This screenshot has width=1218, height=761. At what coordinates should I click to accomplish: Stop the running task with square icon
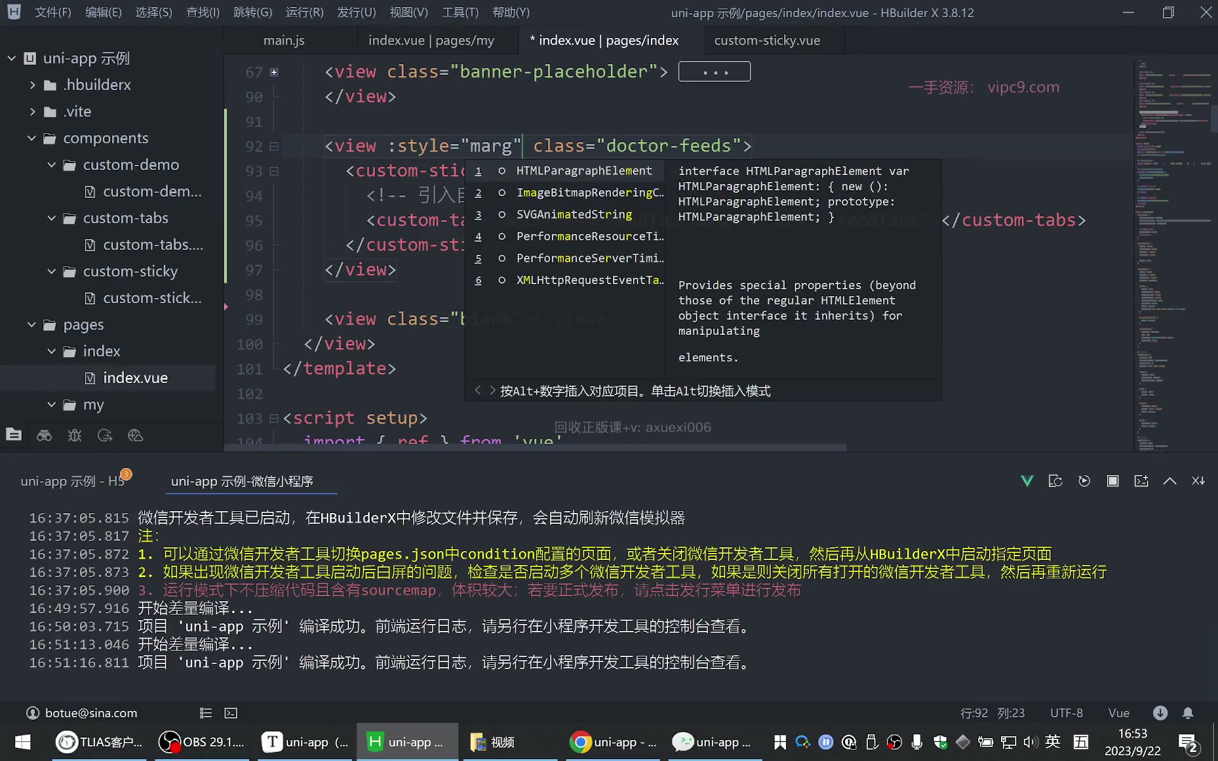click(x=1113, y=481)
